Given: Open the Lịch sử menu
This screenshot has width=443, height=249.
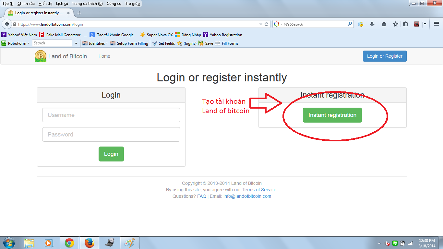Looking at the screenshot, I should pyautogui.click(x=62, y=4).
